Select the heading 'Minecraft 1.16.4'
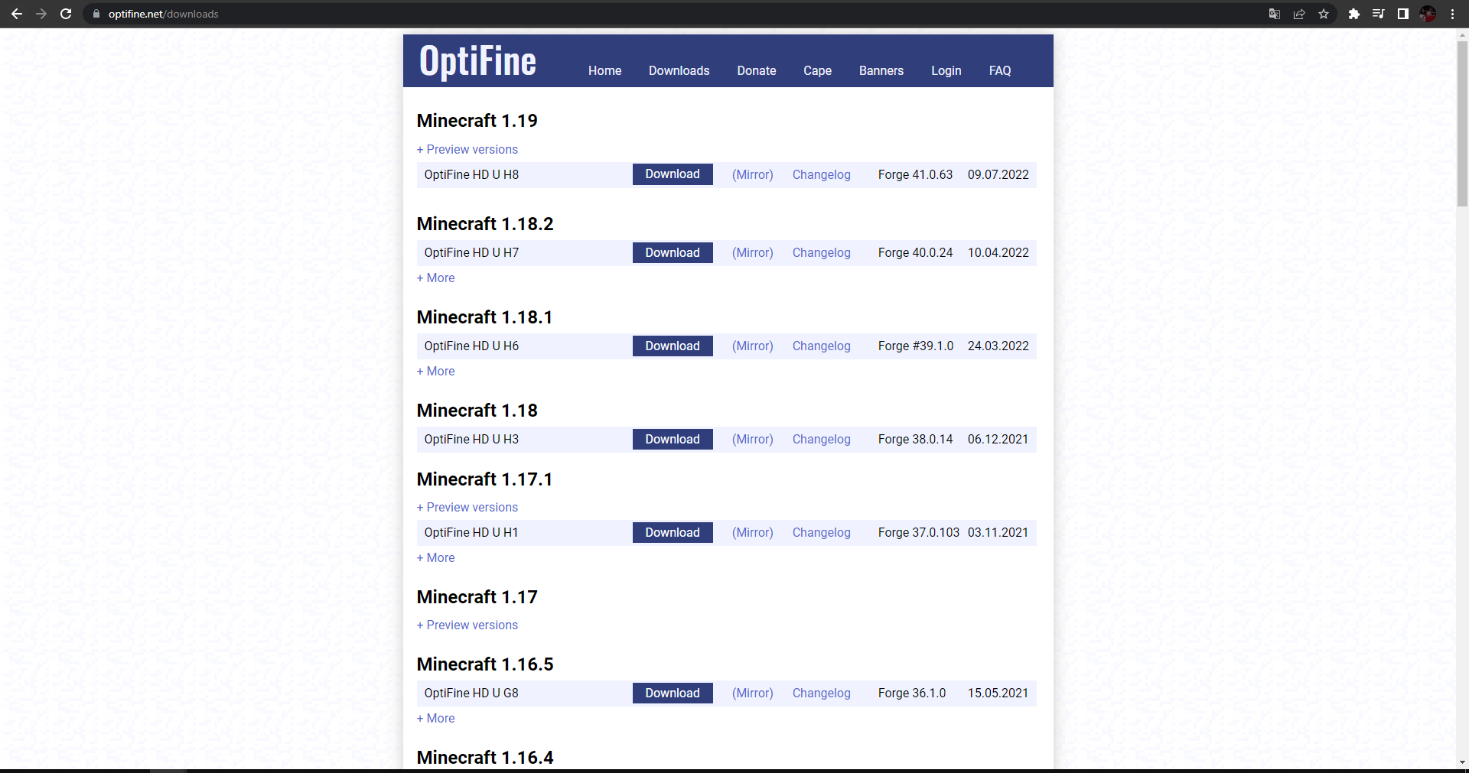 (x=485, y=758)
